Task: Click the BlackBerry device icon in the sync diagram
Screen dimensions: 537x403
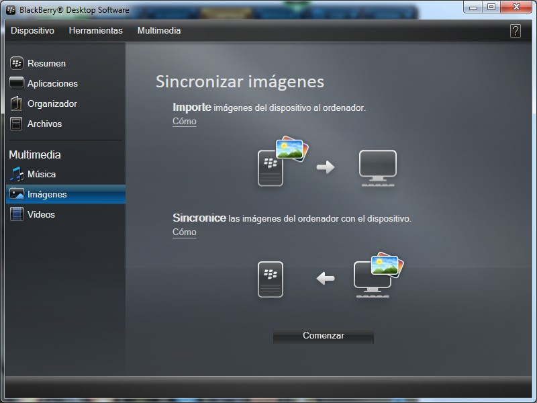Action: coord(271,279)
